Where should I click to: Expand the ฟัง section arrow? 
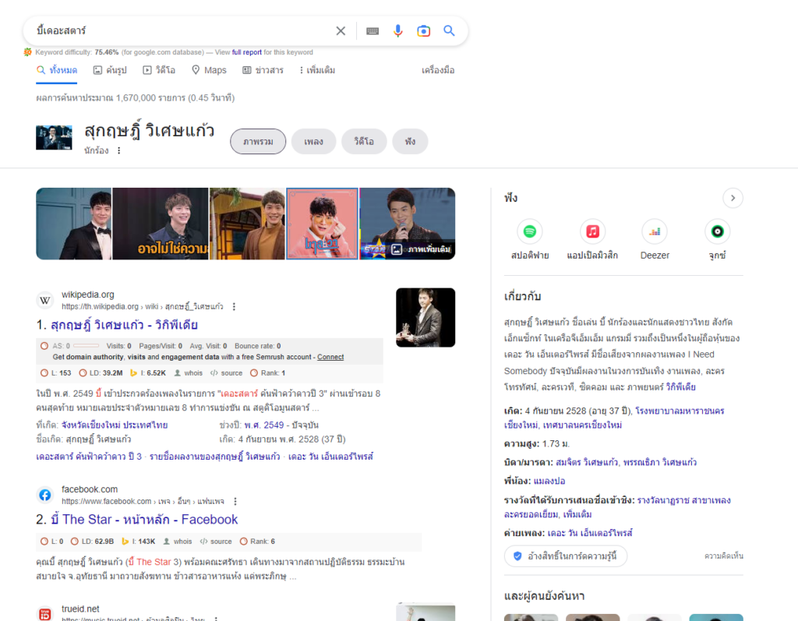tap(733, 198)
